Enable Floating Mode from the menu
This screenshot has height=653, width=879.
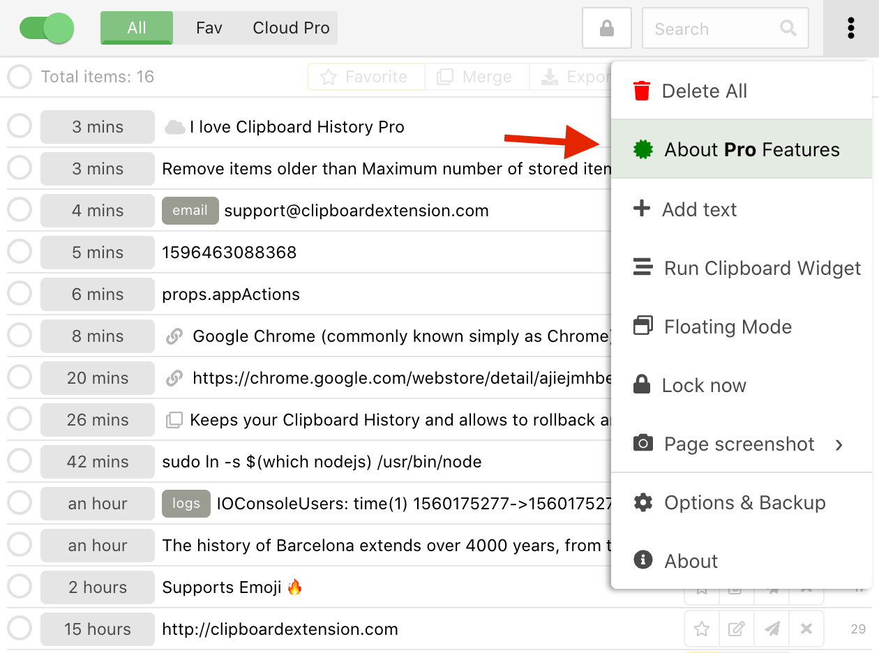pyautogui.click(x=742, y=326)
